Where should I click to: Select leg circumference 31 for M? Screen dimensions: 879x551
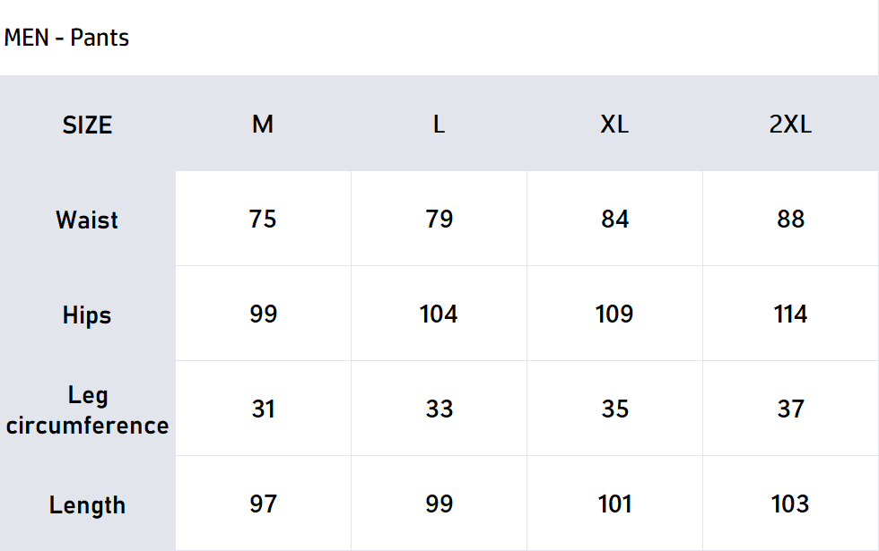[x=263, y=409]
